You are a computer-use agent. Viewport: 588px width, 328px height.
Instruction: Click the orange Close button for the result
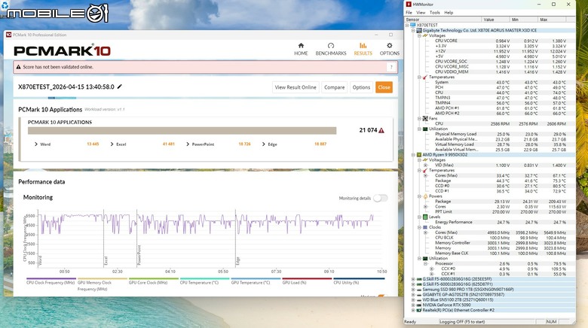pyautogui.click(x=384, y=87)
